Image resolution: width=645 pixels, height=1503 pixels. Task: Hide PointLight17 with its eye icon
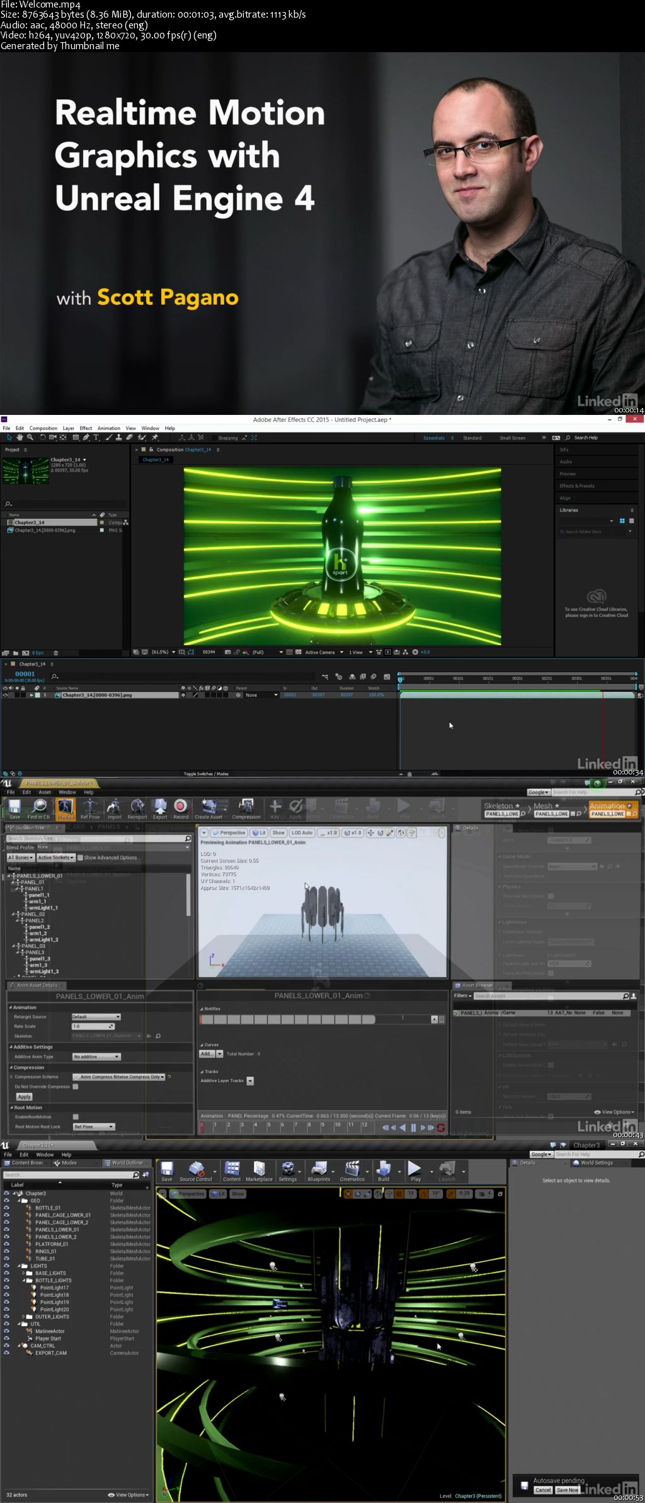(6, 1287)
